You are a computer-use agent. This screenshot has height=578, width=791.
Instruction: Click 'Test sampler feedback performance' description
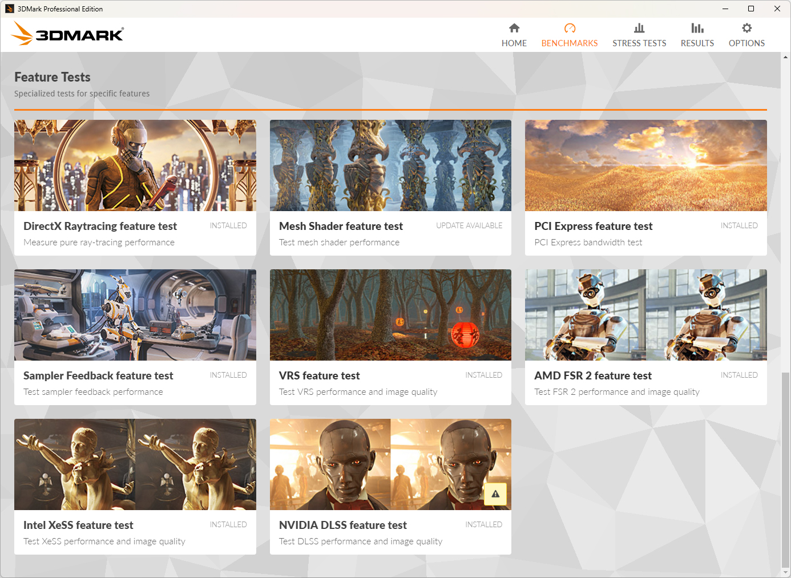click(x=93, y=392)
